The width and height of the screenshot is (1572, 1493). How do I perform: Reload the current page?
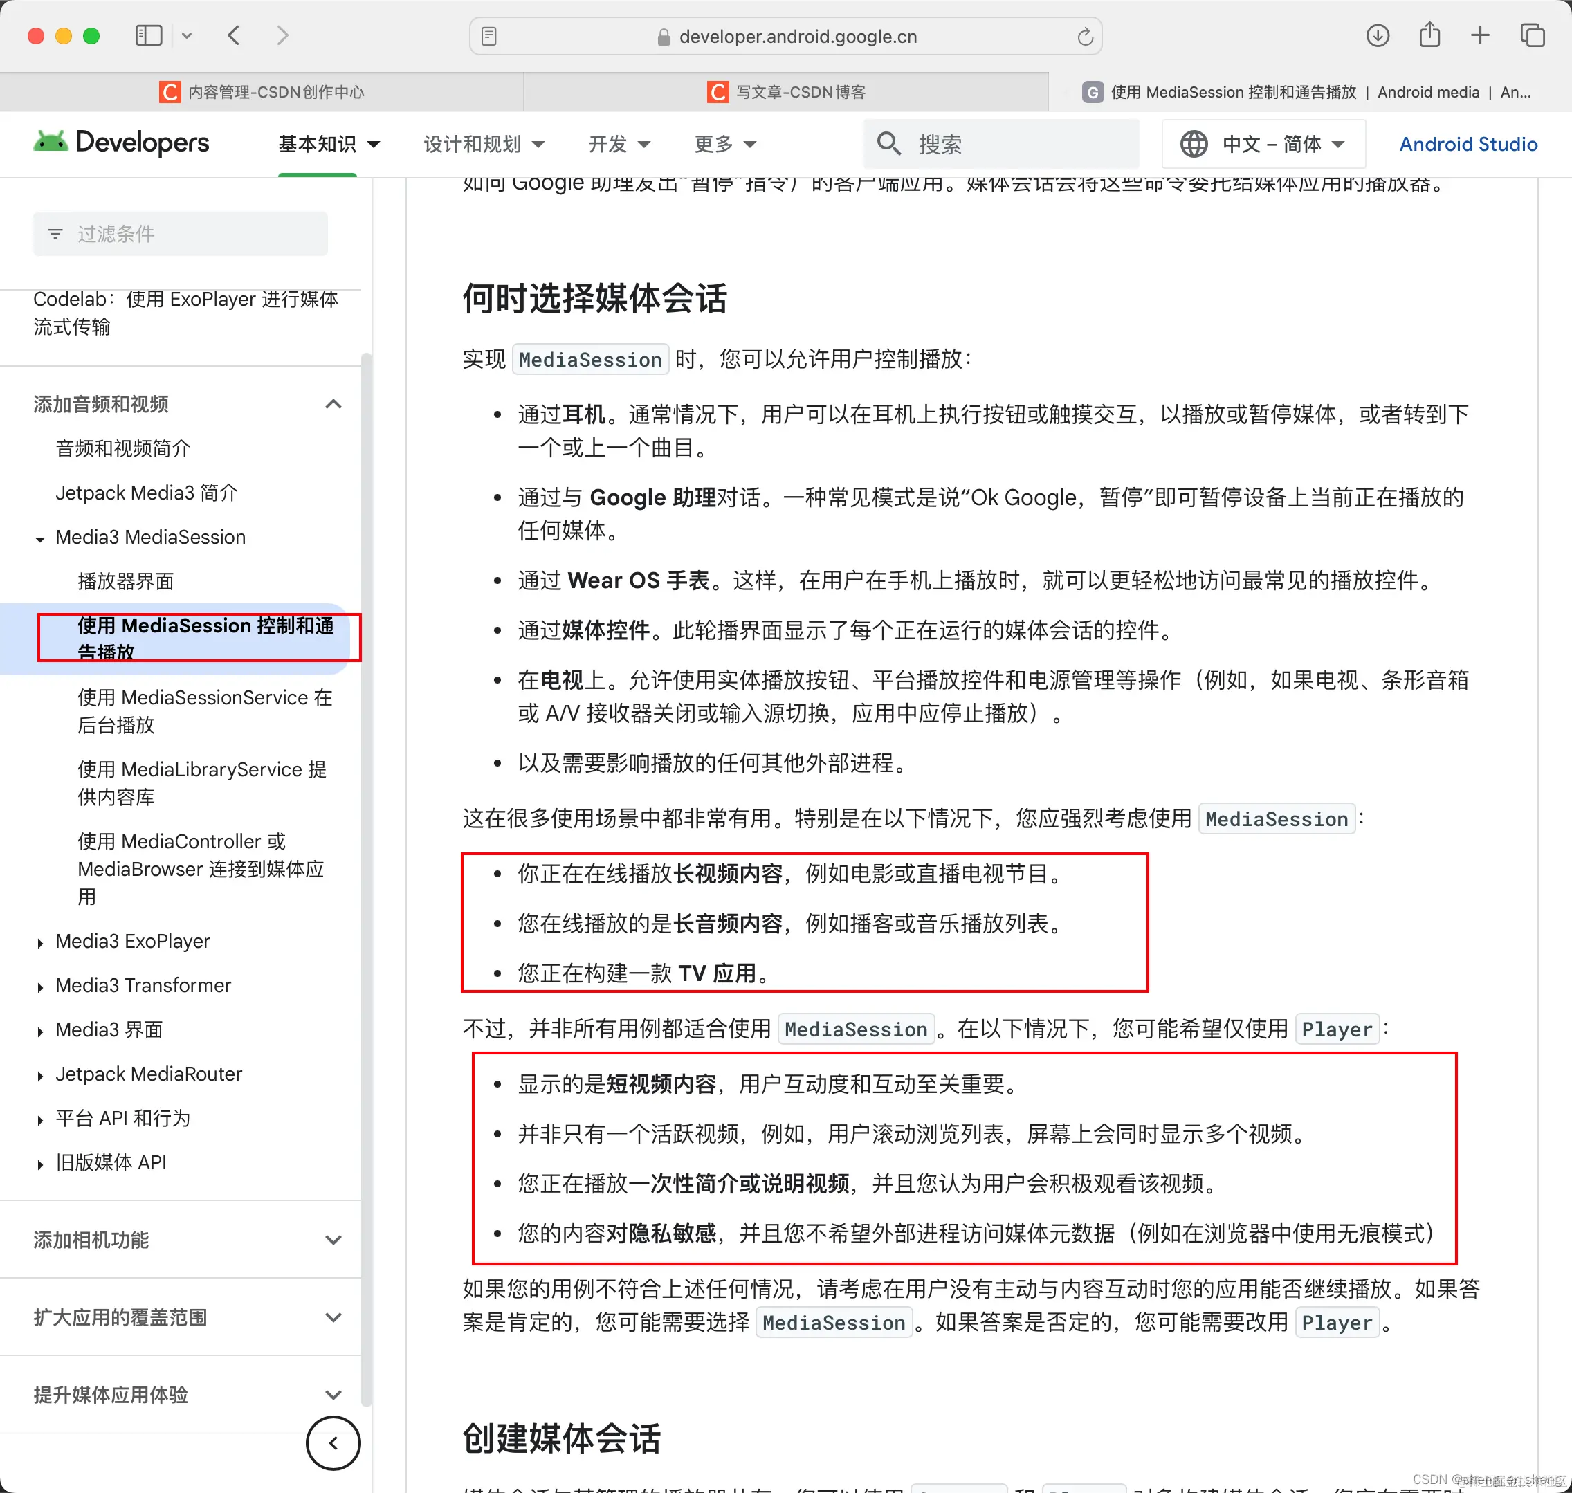(1084, 36)
